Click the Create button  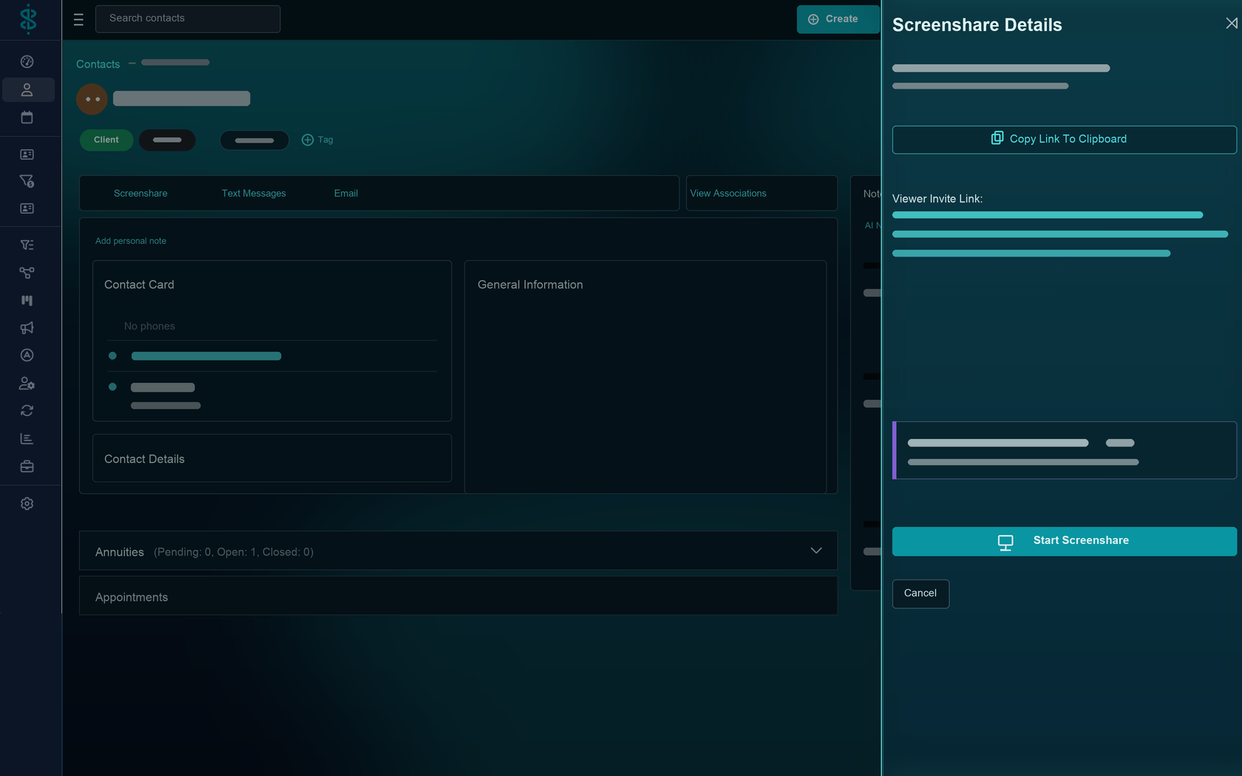(838, 19)
